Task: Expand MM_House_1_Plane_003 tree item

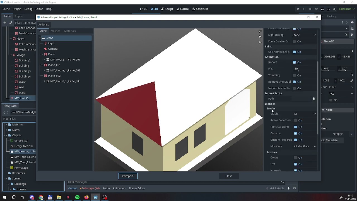Action: pos(44,81)
